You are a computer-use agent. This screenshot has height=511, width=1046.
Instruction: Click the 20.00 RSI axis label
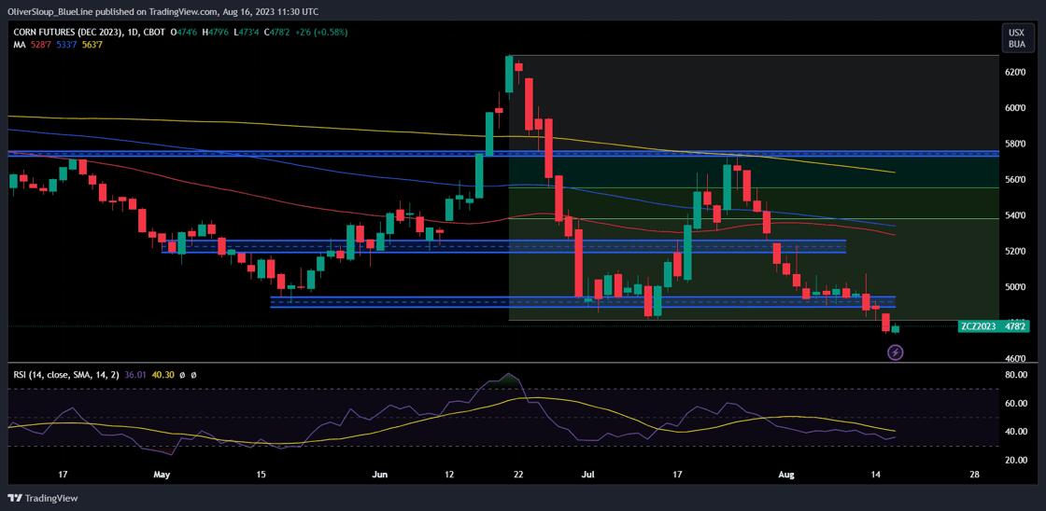tap(1014, 461)
